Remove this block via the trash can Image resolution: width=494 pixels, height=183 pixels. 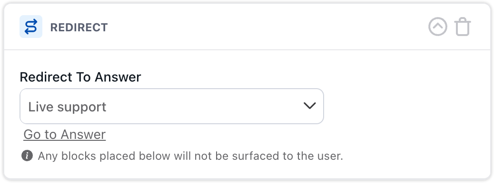coord(463,27)
